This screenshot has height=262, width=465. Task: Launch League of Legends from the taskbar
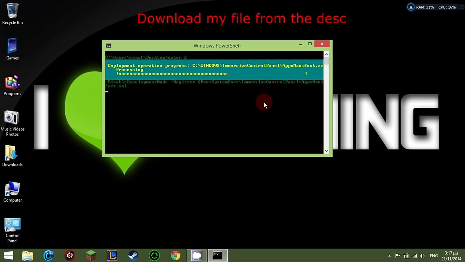(112, 255)
